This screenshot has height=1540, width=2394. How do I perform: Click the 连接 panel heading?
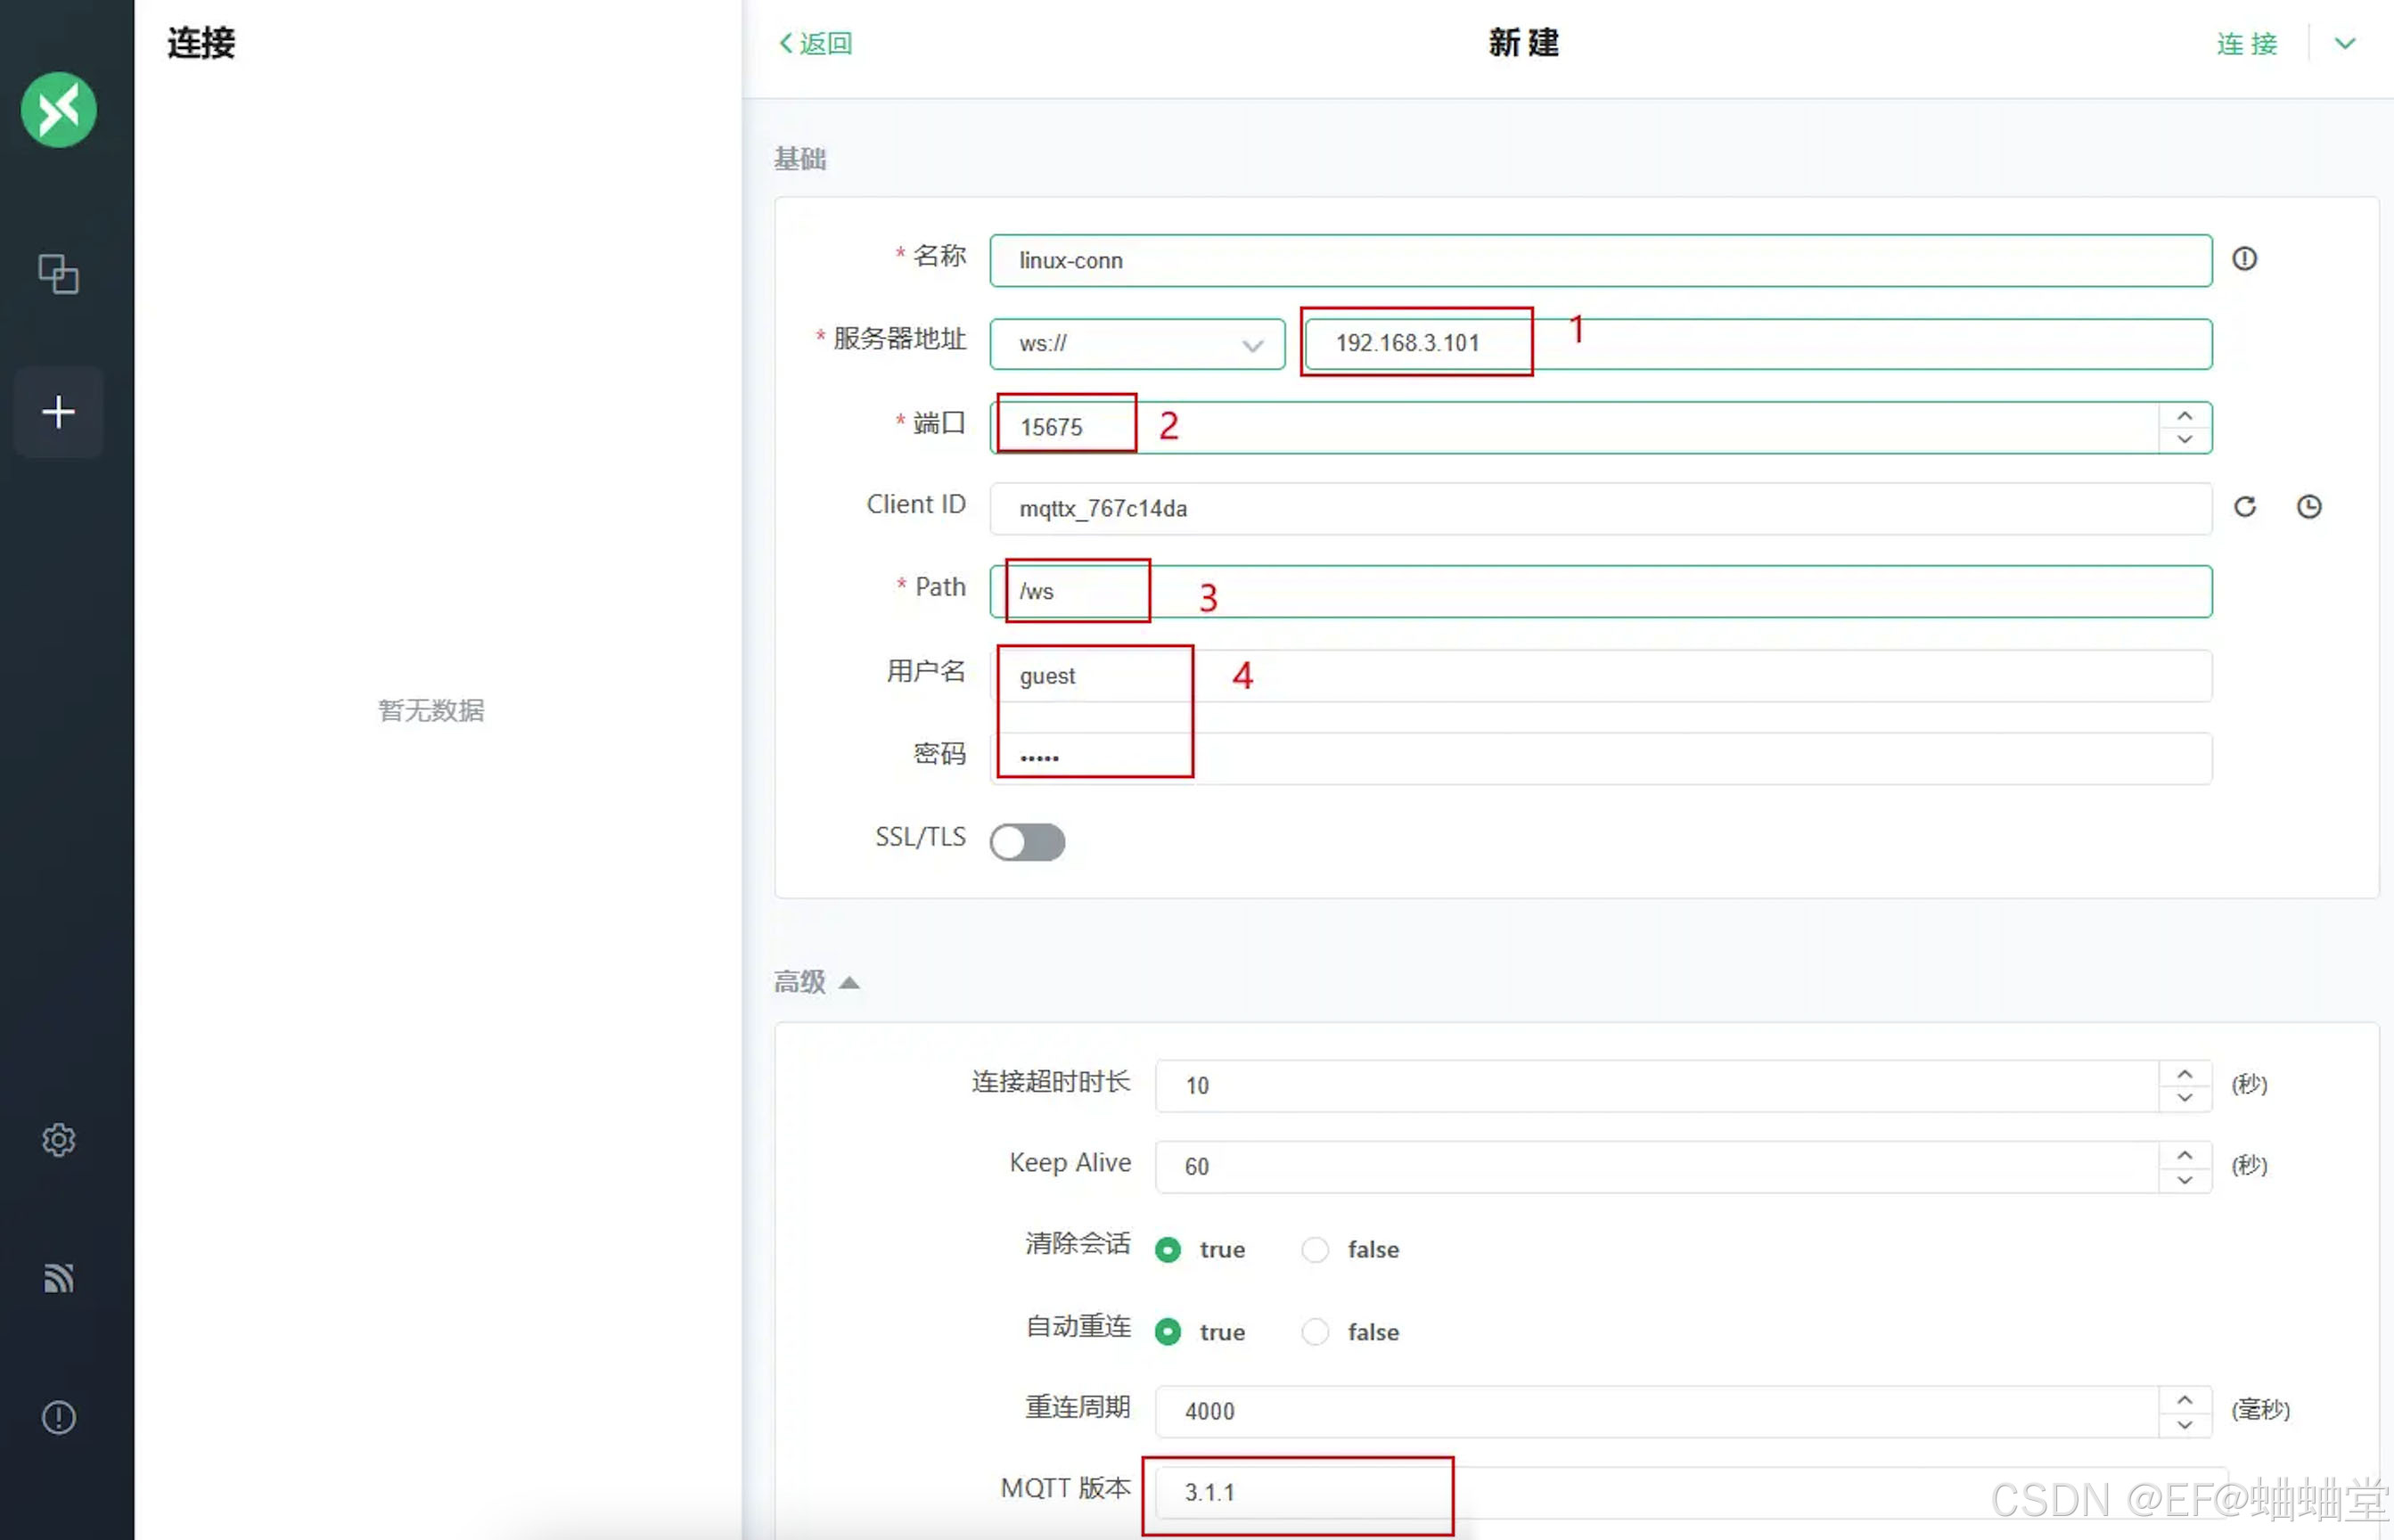[x=201, y=43]
